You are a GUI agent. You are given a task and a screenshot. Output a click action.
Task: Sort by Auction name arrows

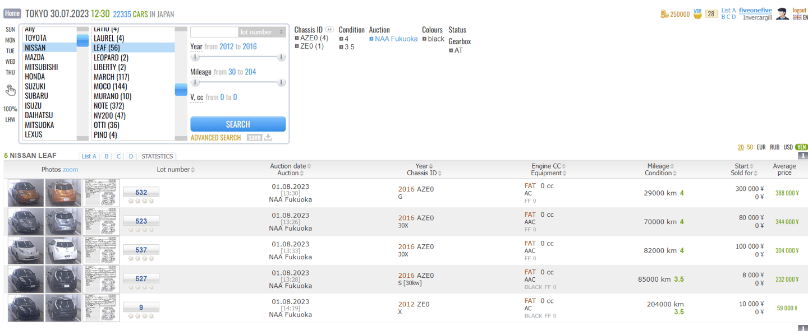point(302,174)
